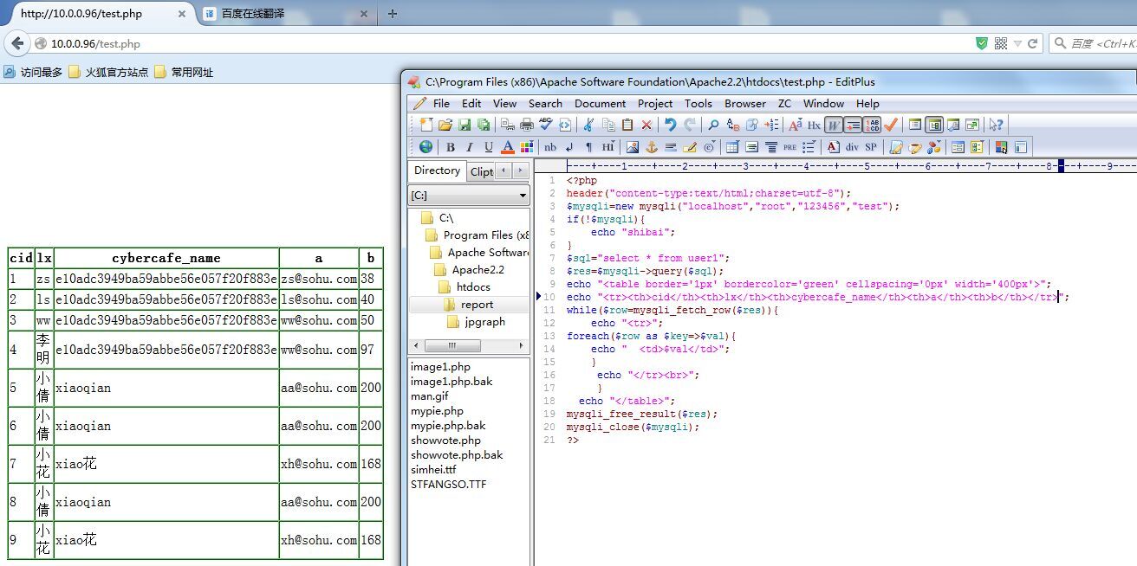This screenshot has height=566, width=1137.
Task: Insert non-breaking space (nb)
Action: click(x=550, y=147)
